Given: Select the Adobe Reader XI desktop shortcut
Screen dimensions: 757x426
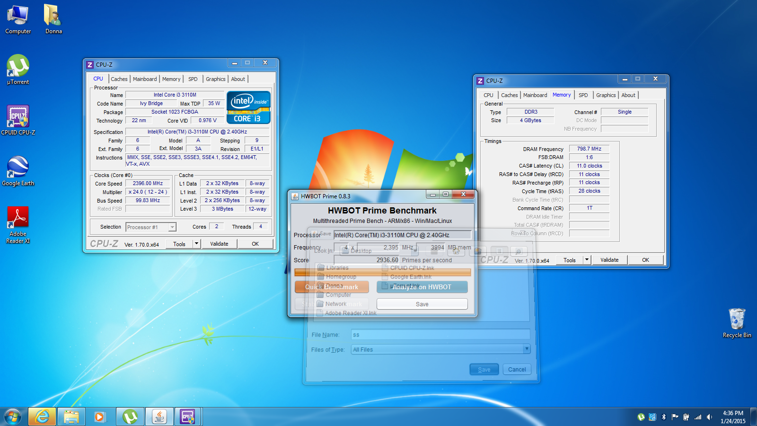Looking at the screenshot, I should coord(18,225).
